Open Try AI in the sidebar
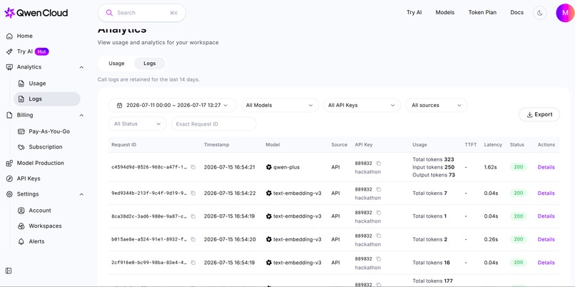The width and height of the screenshot is (575, 287). click(x=24, y=51)
